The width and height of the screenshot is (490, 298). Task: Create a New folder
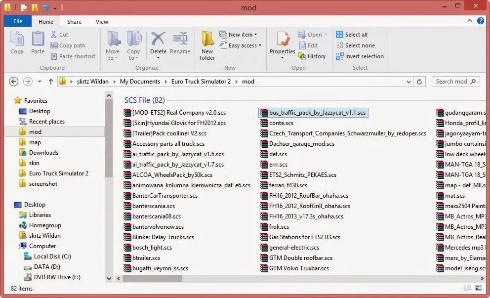click(207, 45)
